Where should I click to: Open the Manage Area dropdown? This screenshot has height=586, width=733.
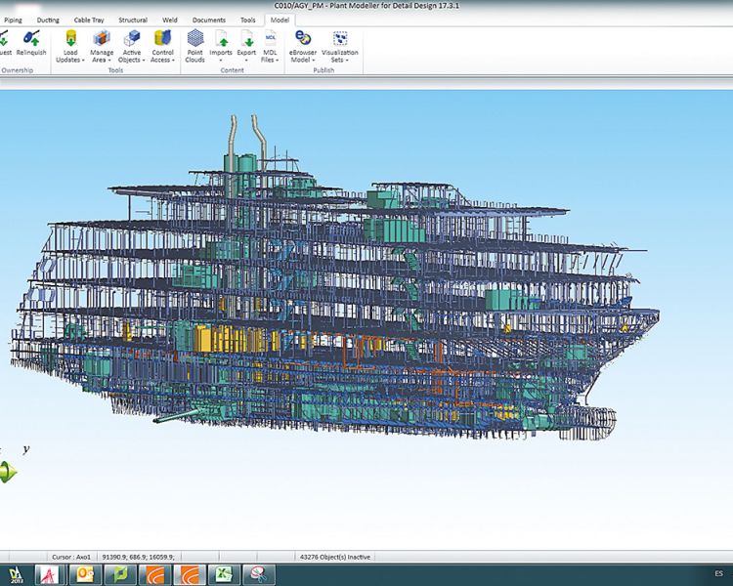[x=102, y=47]
